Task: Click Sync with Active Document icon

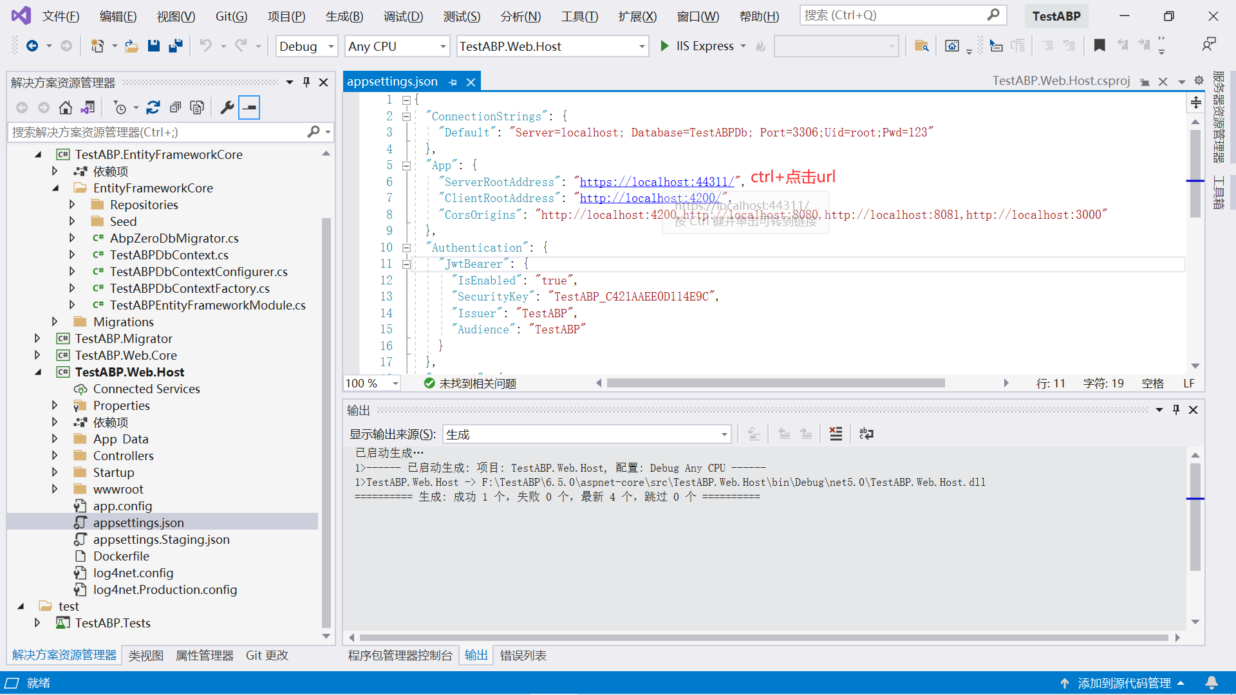Action: pos(153,107)
